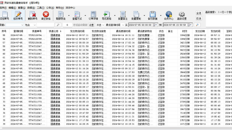The height and width of the screenshot is (130, 232).
Task: Expand the 备份数据 dropdown arrow
Action: coord(161,15)
